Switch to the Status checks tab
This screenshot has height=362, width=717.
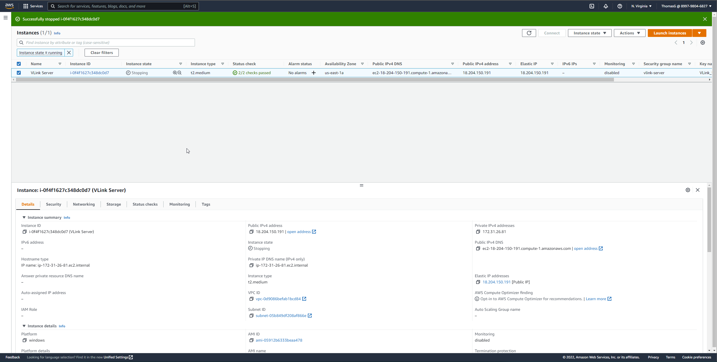(145, 204)
